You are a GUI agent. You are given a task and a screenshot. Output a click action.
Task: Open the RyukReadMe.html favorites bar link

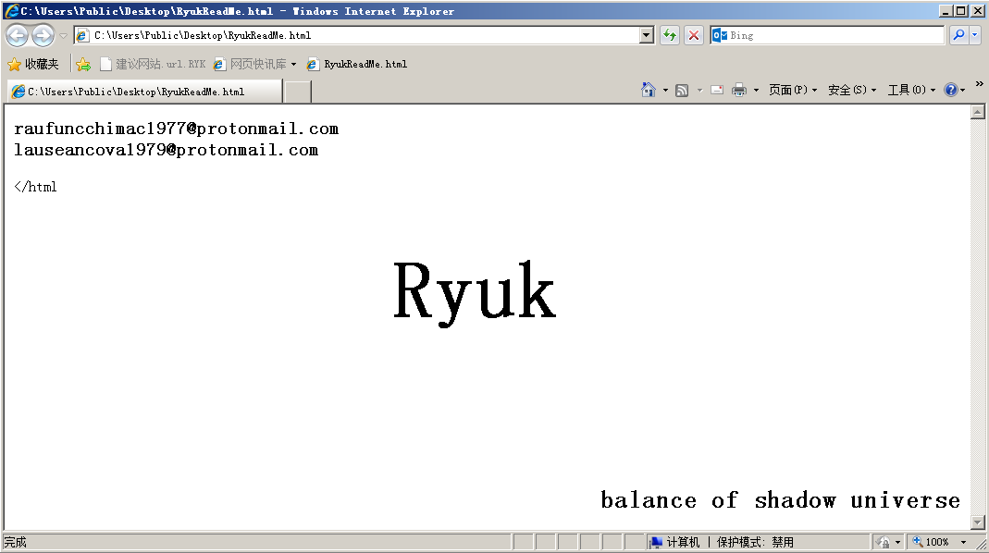[357, 65]
